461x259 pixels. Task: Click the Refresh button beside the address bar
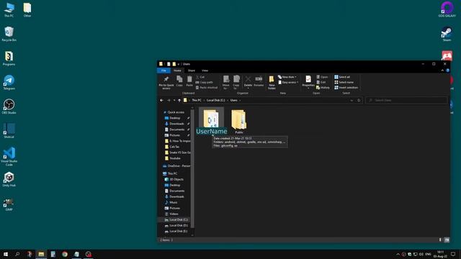coord(359,101)
